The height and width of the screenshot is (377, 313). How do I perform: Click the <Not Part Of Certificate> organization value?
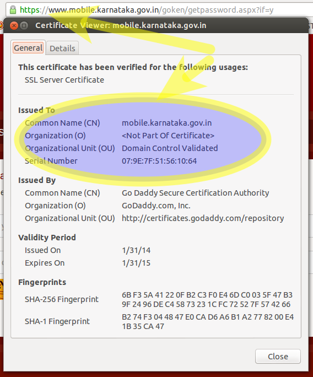[x=168, y=136]
